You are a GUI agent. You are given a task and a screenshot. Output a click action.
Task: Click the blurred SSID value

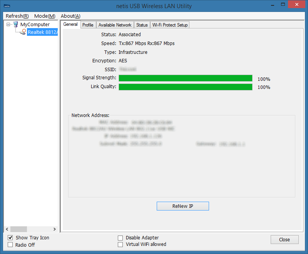(128, 69)
